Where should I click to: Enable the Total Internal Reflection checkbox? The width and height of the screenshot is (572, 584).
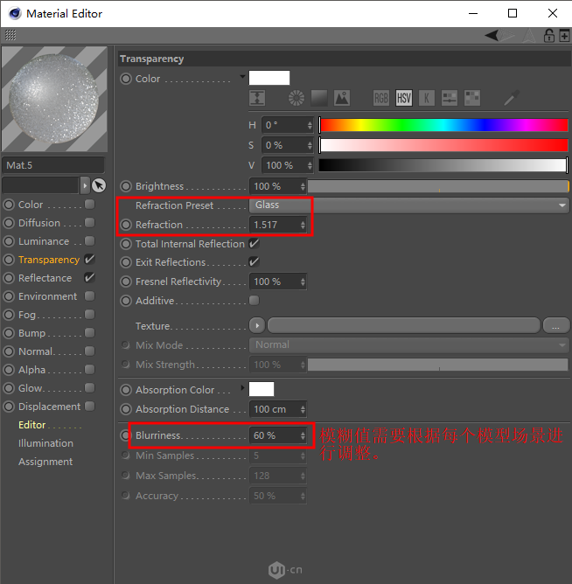(x=255, y=244)
